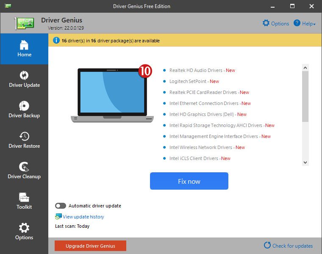Go to the Home tab
The width and height of the screenshot is (322, 254).
[24, 48]
